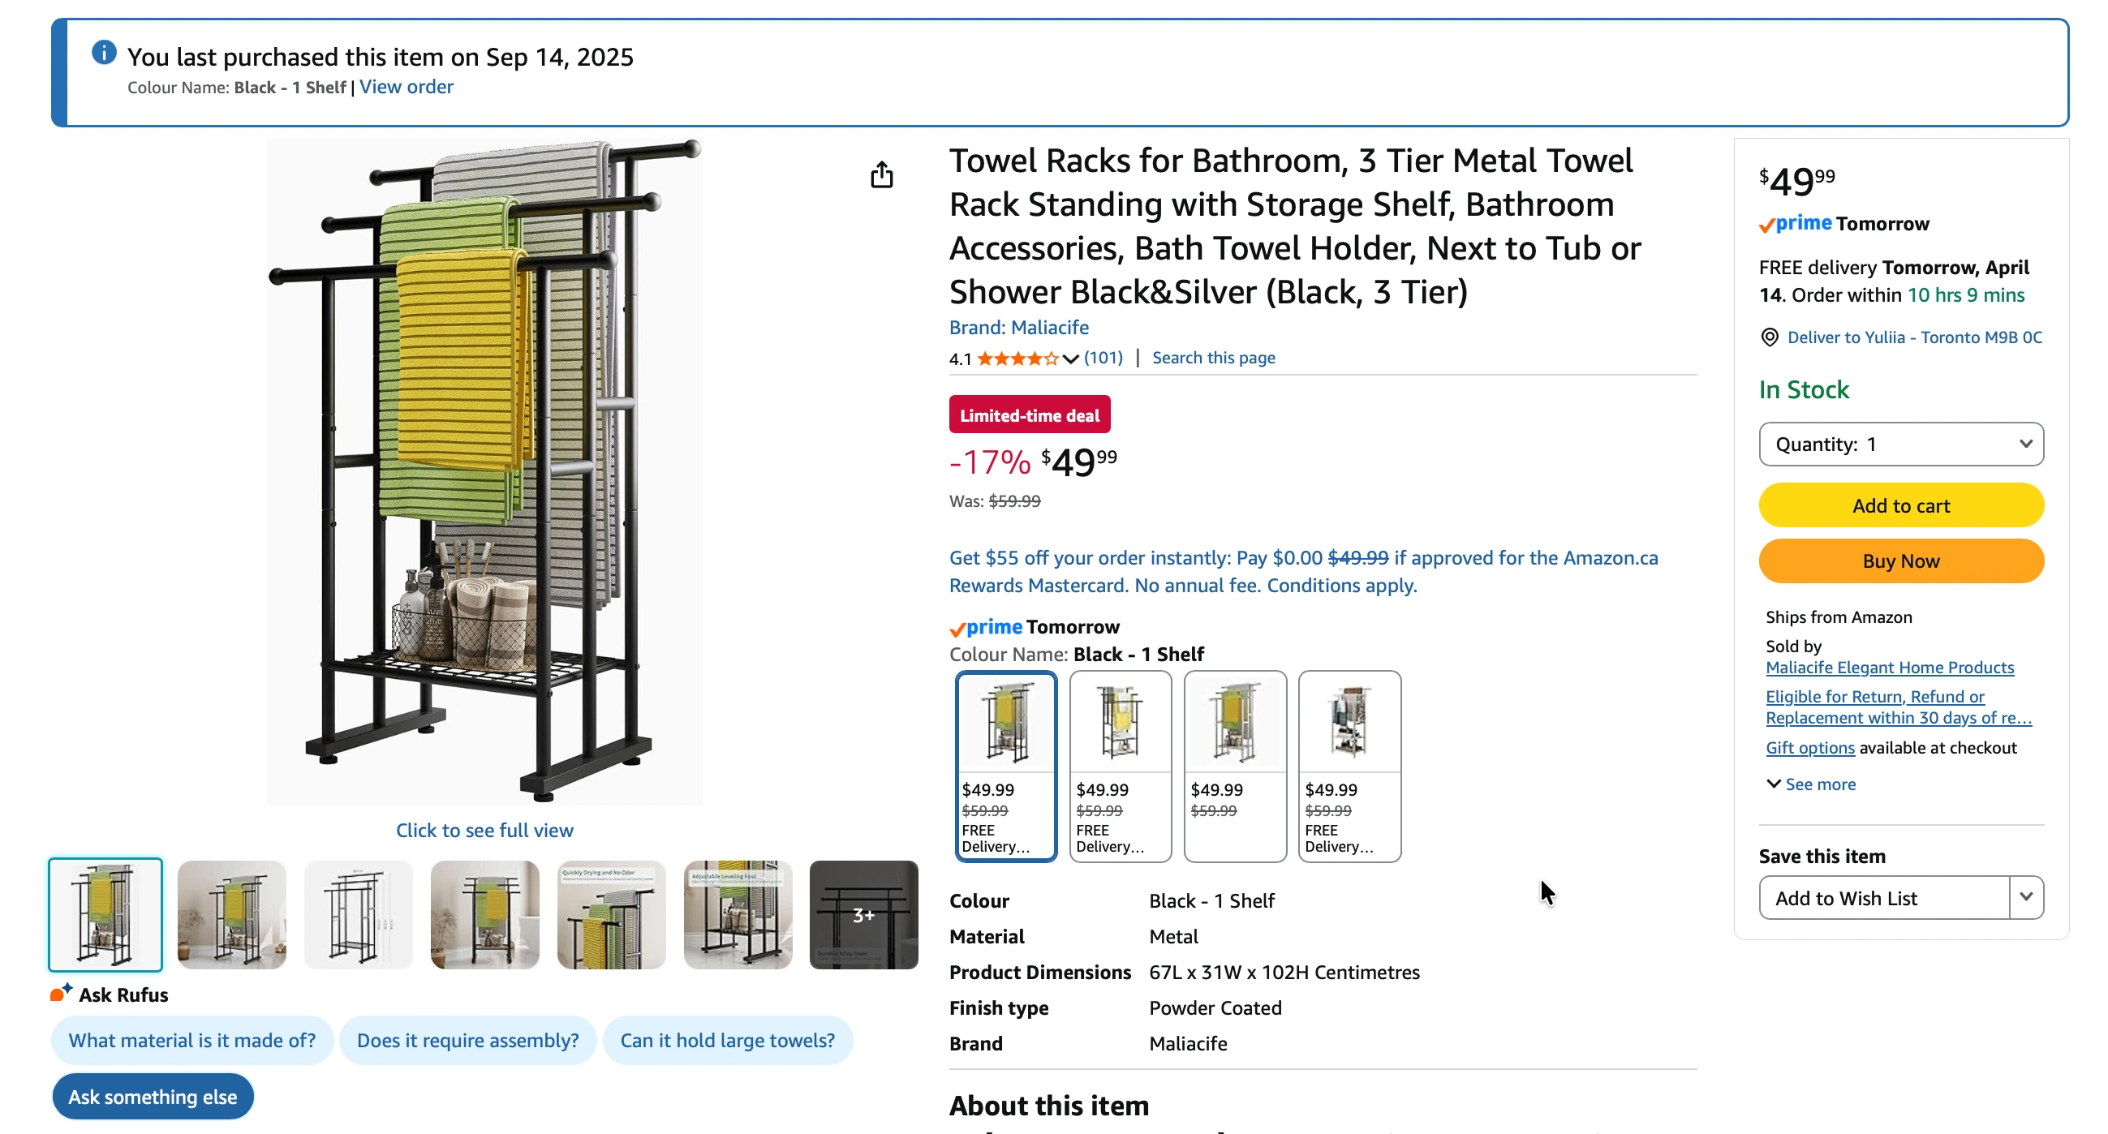The image size is (2108, 1134).
Task: Open the View order link
Action: (x=406, y=87)
